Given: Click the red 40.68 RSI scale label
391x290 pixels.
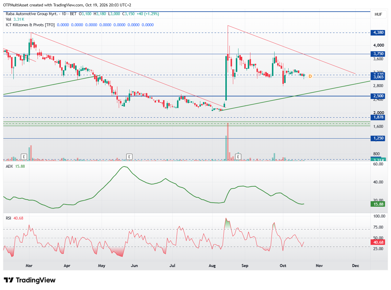Looking at the screenshot, I should tap(378, 242).
